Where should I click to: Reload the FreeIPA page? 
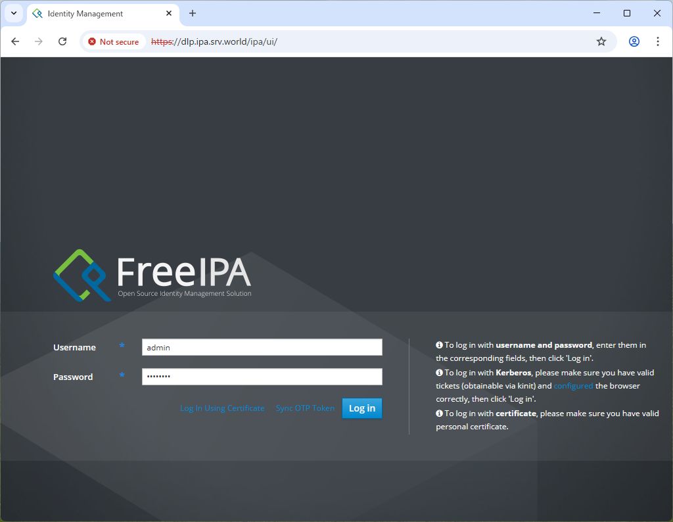[62, 41]
